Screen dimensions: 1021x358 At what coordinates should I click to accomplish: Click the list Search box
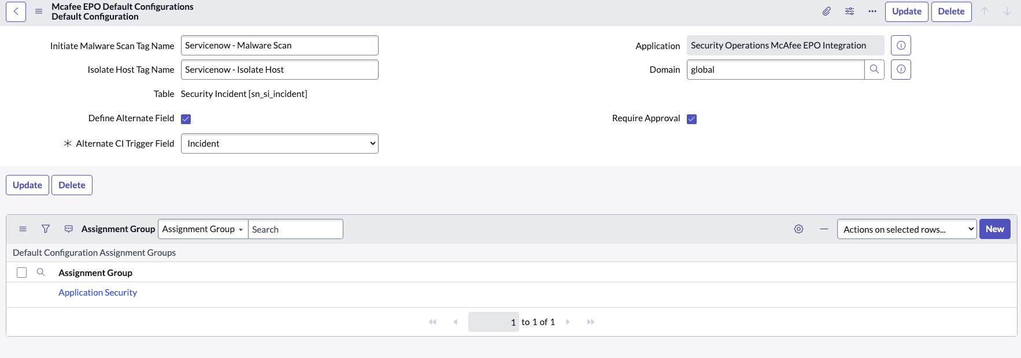(295, 229)
